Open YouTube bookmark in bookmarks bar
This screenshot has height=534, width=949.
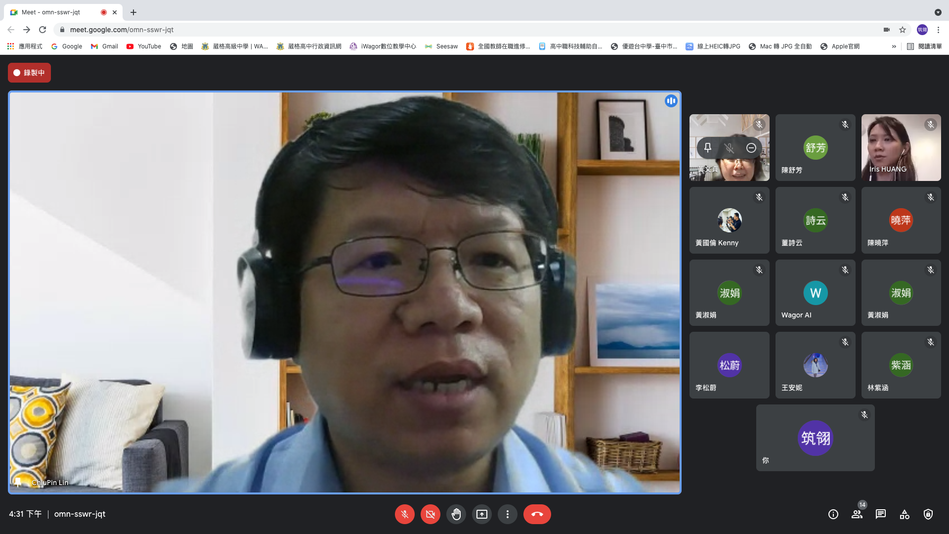(144, 46)
